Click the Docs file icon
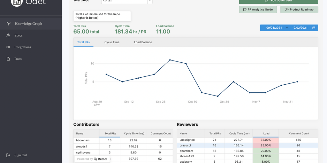This screenshot has width=327, height=163. click(9, 59)
